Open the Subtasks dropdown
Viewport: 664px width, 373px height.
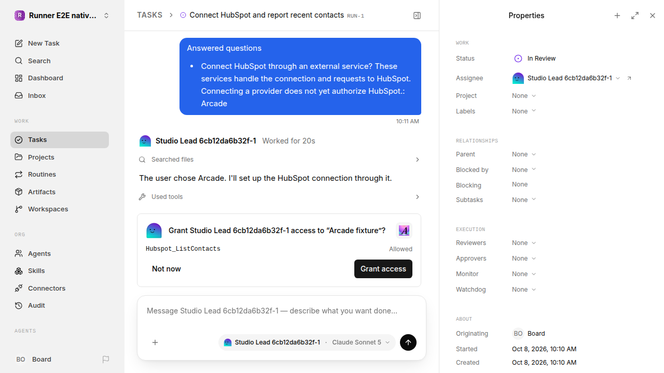[524, 200]
